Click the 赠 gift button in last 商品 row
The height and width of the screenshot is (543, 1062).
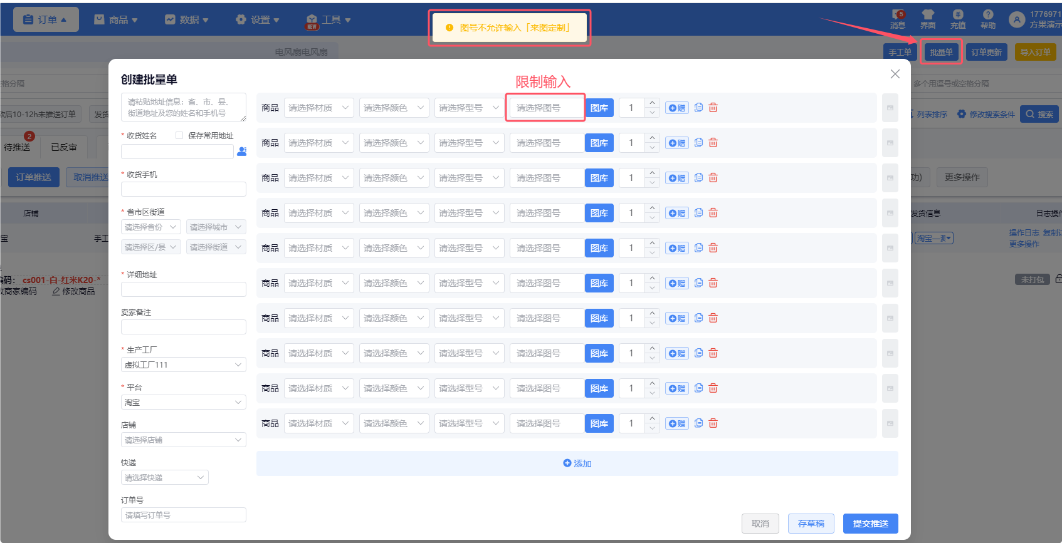(x=677, y=423)
